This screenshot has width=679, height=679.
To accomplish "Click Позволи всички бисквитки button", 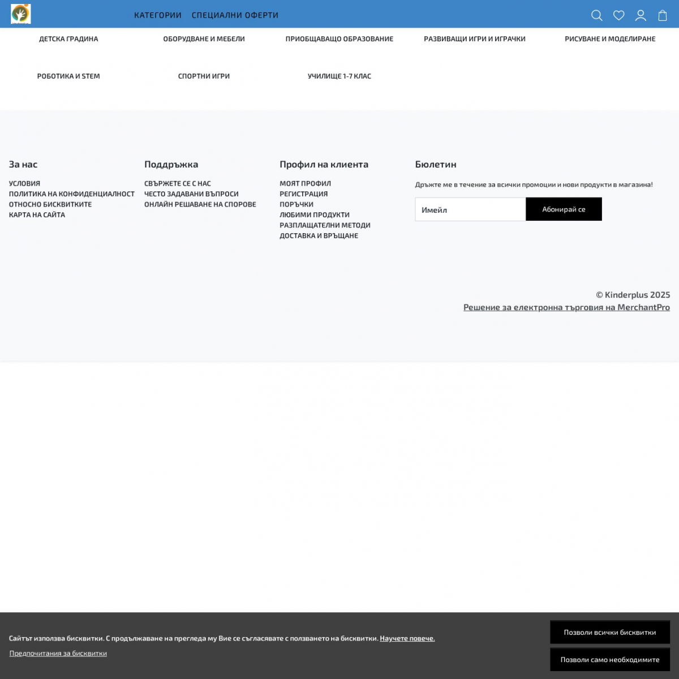I will click(x=610, y=633).
